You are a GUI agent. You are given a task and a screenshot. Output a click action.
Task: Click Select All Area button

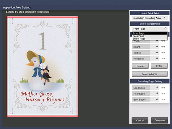click(x=150, y=74)
